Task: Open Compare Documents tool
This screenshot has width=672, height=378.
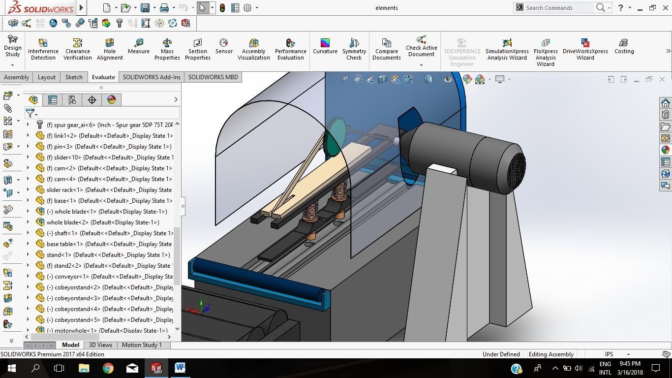Action: pyautogui.click(x=387, y=49)
